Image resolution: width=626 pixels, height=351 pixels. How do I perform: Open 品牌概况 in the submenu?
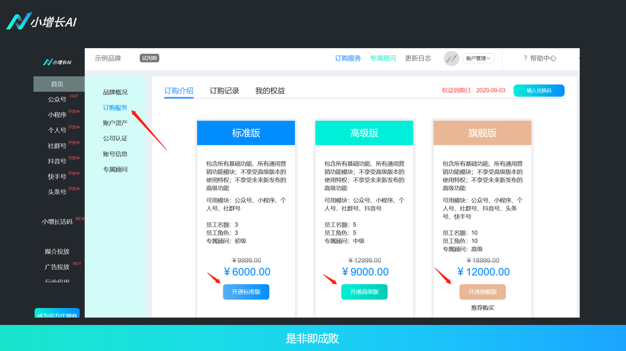[115, 92]
